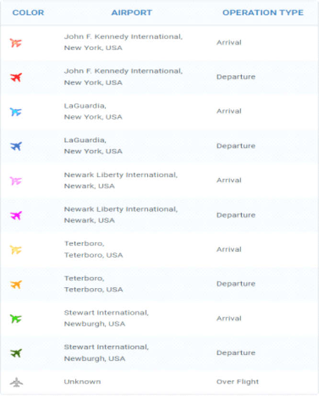Click the red JFK departure plane icon
319x396 pixels.
click(16, 77)
